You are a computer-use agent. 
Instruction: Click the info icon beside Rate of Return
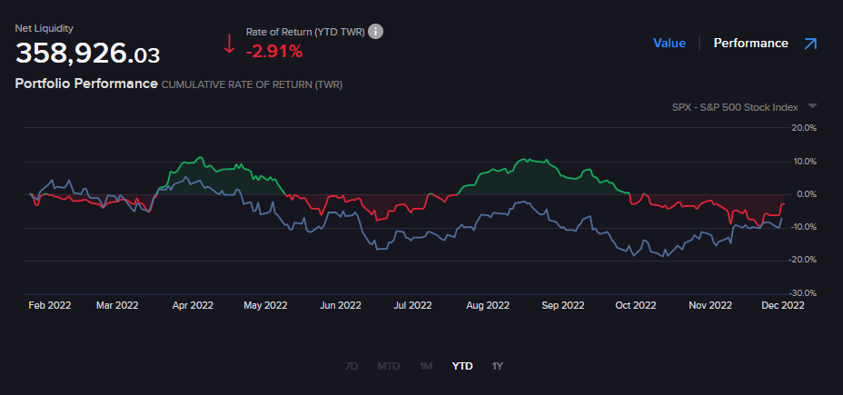[376, 32]
